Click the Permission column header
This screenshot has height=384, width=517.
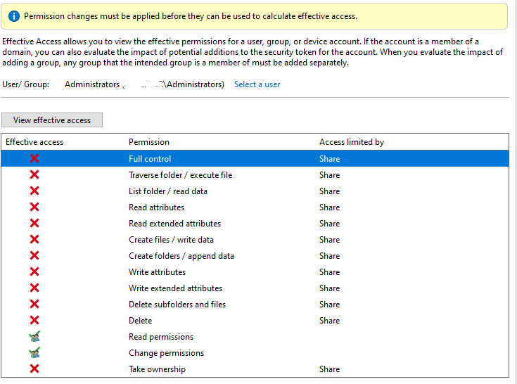[x=149, y=142]
